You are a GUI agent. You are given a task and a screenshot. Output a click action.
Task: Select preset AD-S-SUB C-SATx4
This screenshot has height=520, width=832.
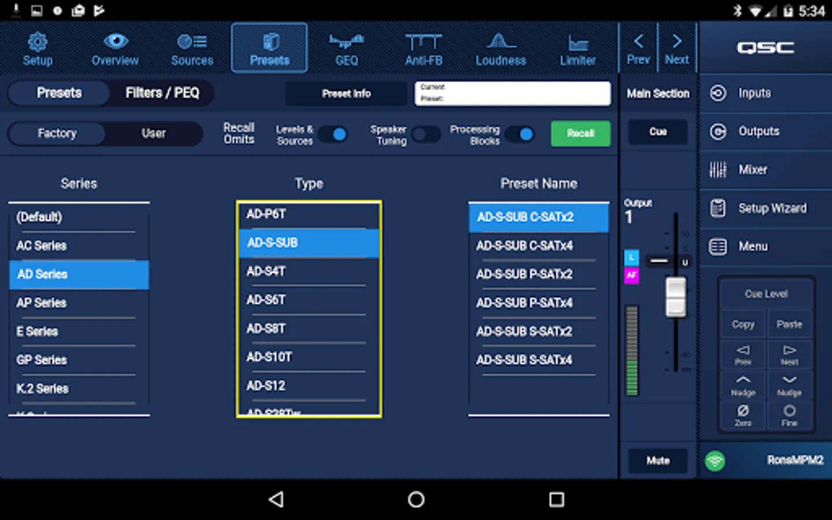(538, 246)
